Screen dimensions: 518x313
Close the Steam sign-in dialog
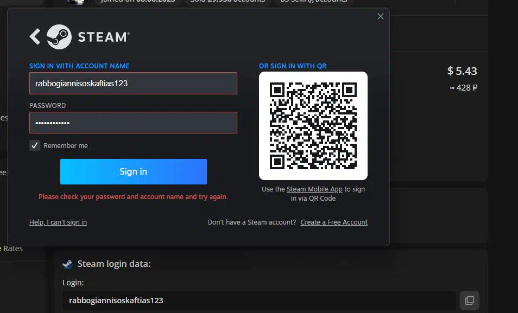tap(380, 16)
